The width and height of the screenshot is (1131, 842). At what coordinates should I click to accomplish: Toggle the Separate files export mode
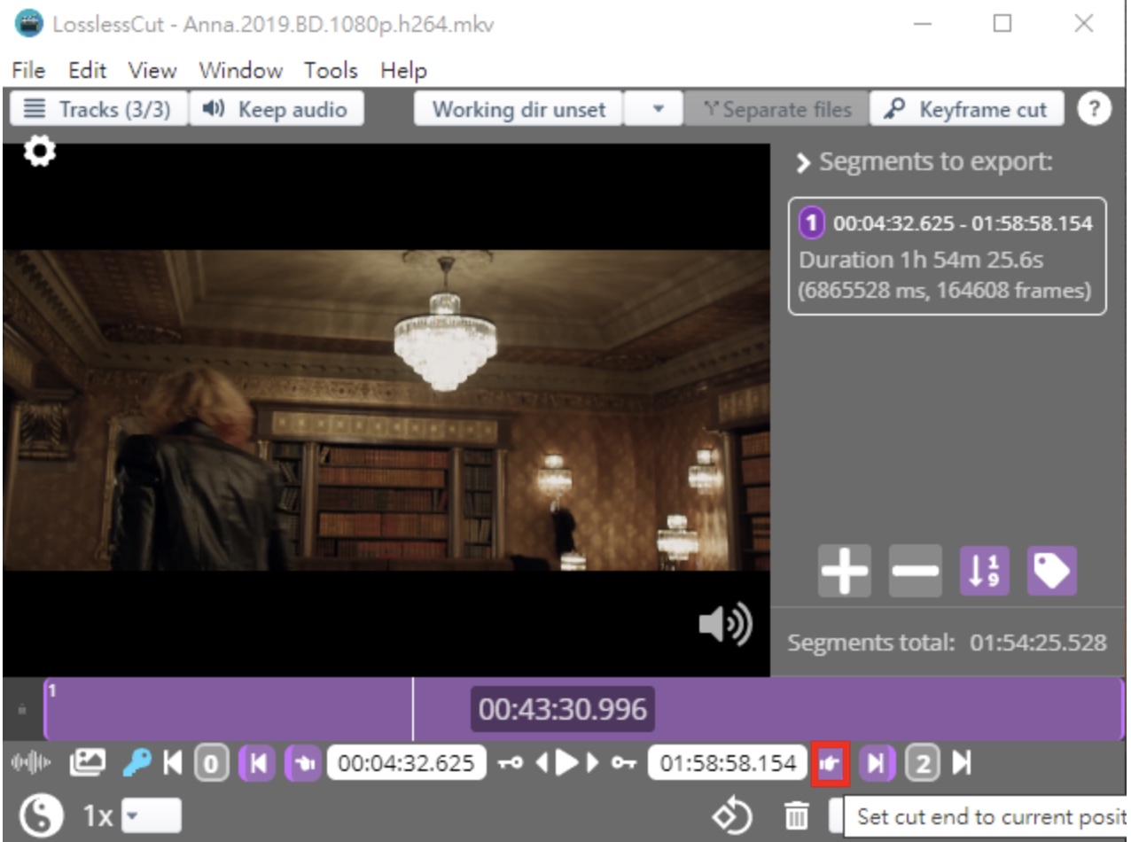[777, 110]
